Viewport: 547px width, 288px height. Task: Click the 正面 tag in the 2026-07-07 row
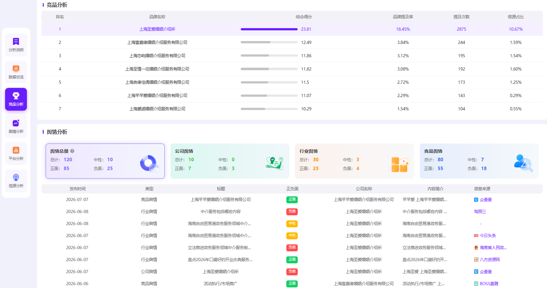[x=292, y=199]
